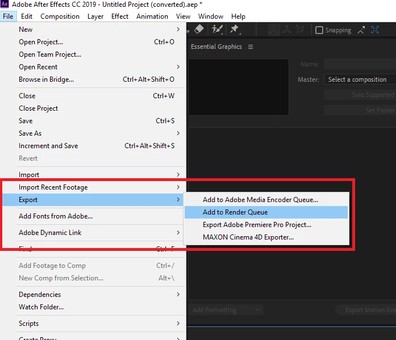This screenshot has height=340, width=396.
Task: Click the Solo Supported Properties button
Action: click(x=360, y=95)
